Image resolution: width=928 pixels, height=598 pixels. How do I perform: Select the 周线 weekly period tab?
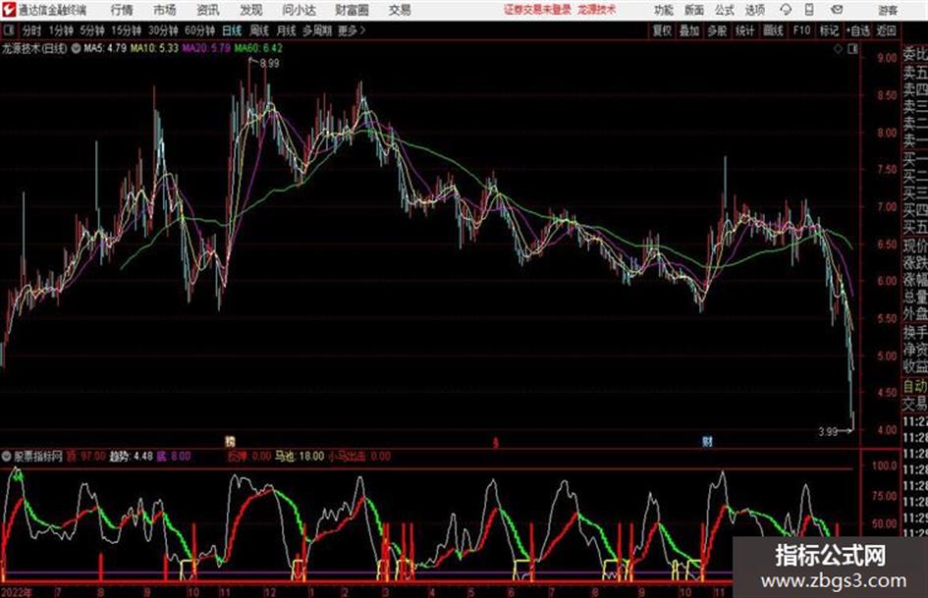[x=259, y=30]
